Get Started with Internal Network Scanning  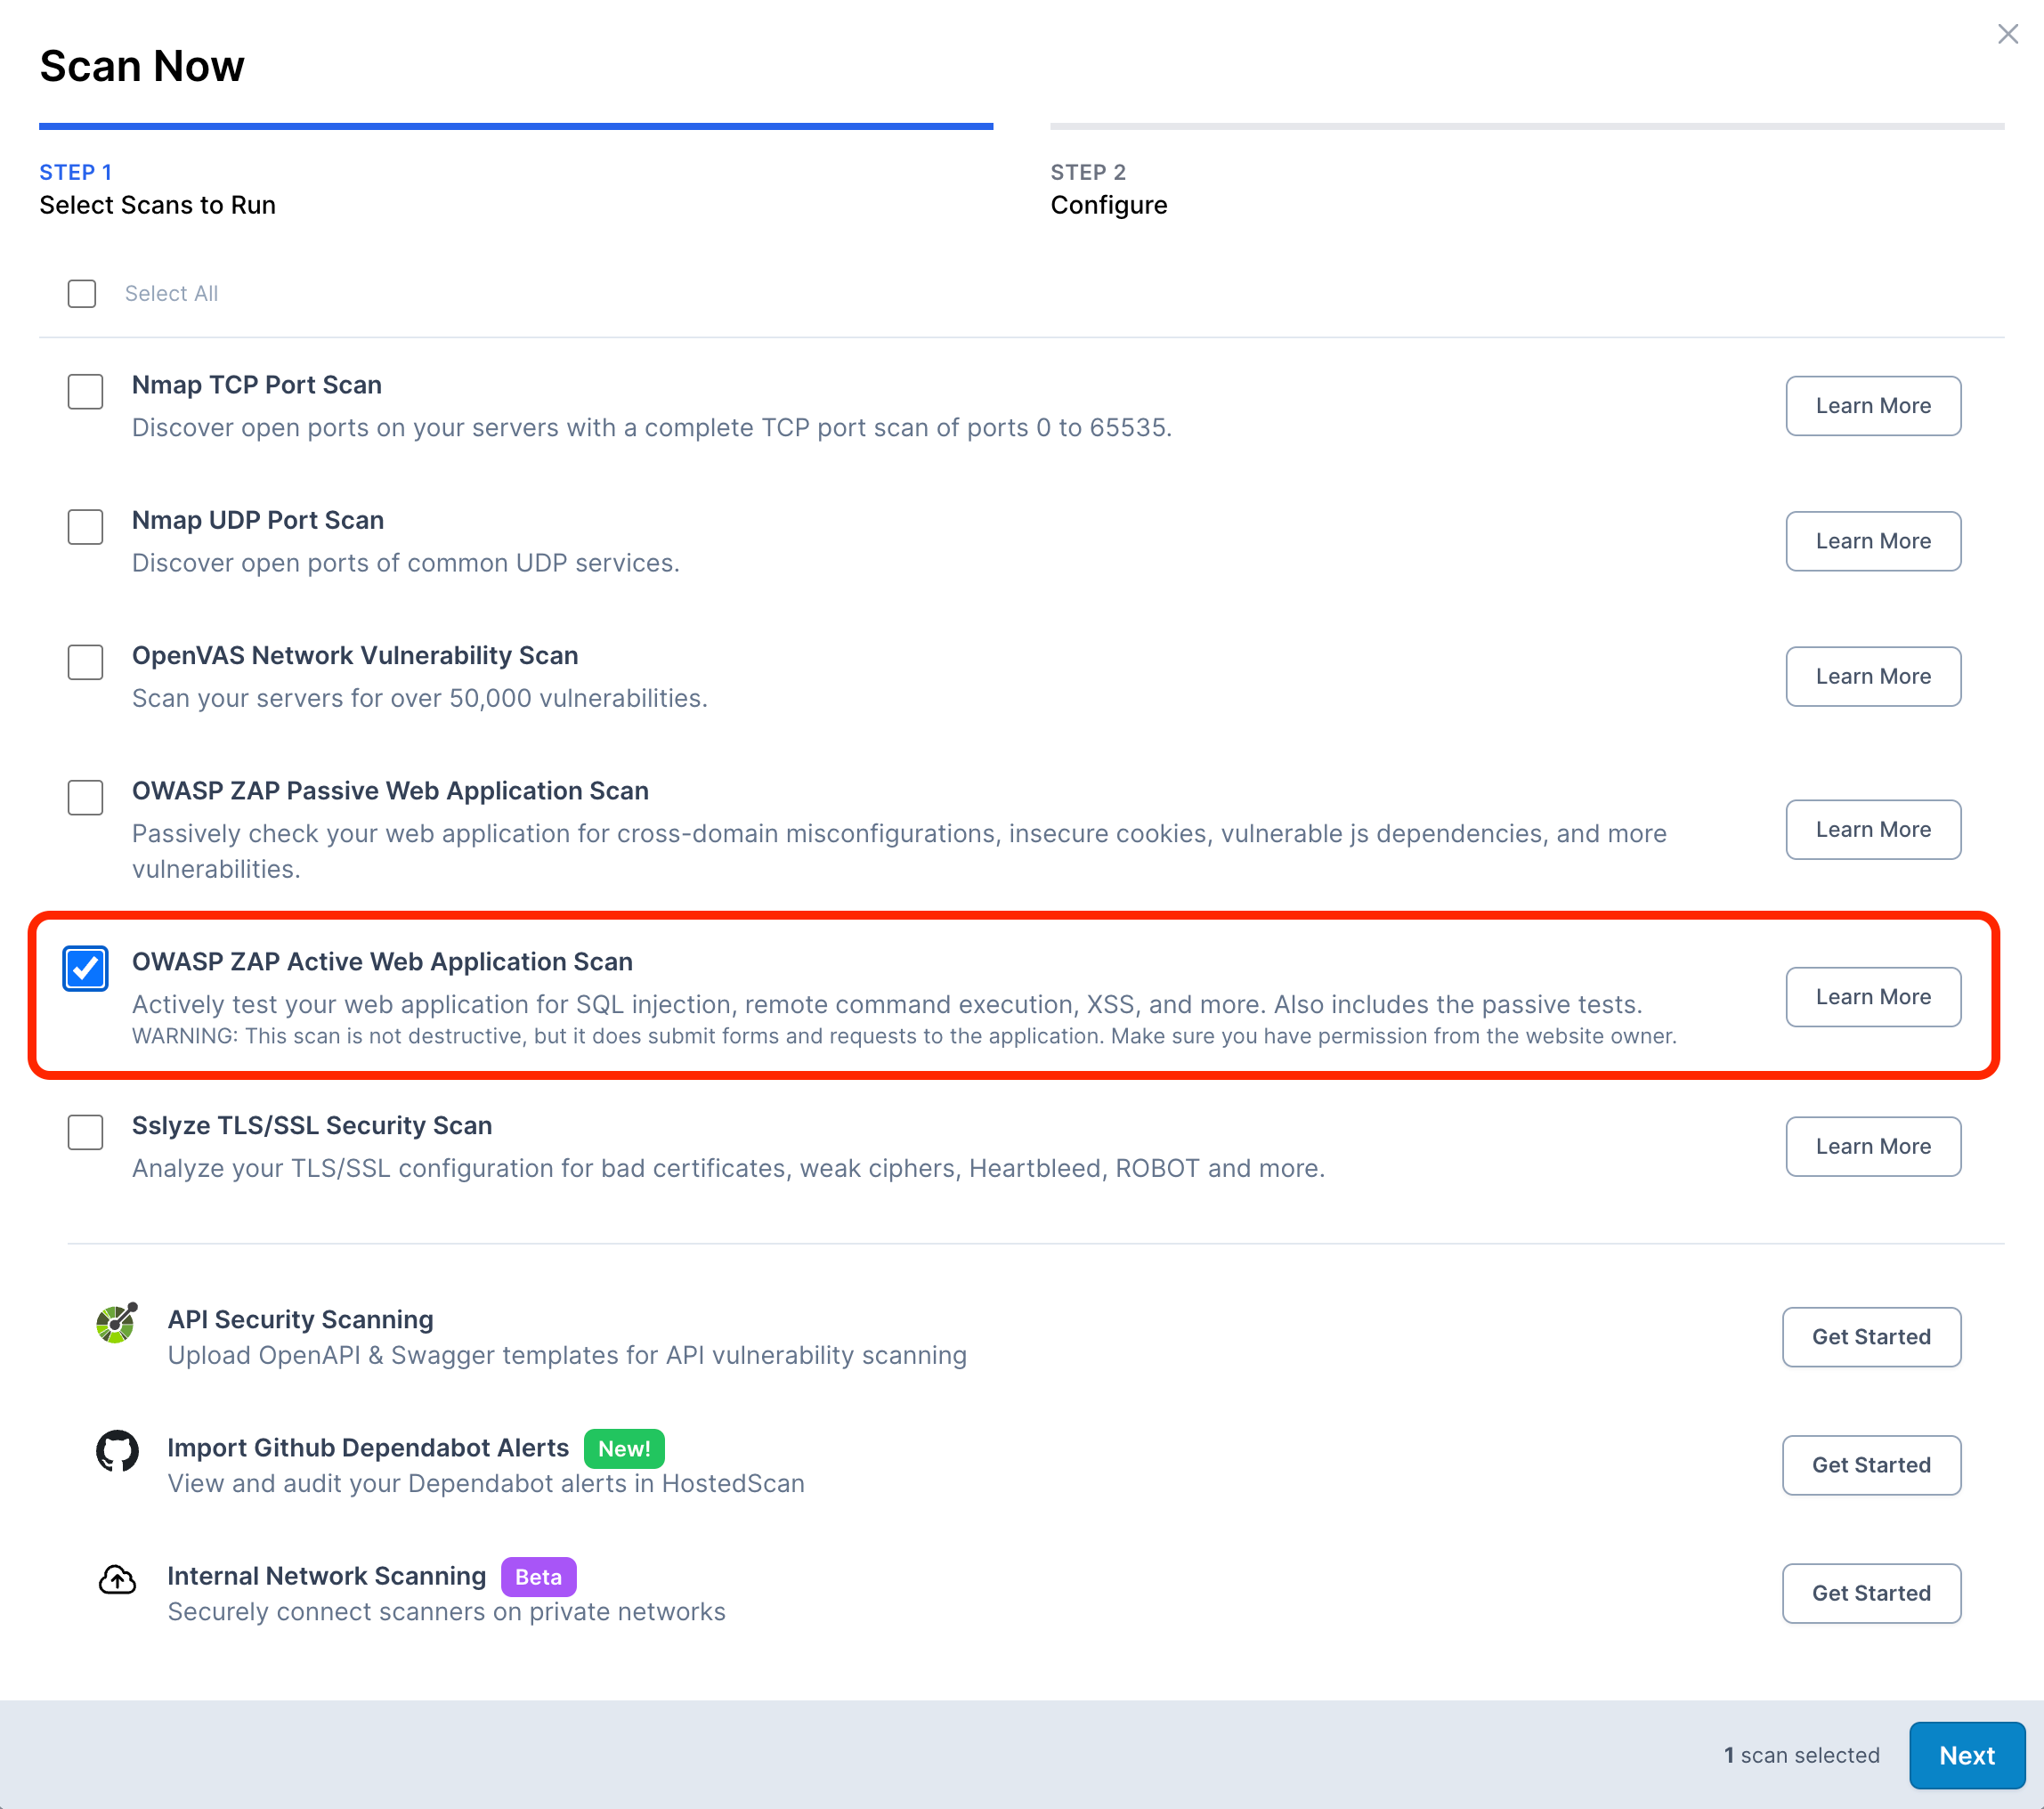click(1870, 1592)
